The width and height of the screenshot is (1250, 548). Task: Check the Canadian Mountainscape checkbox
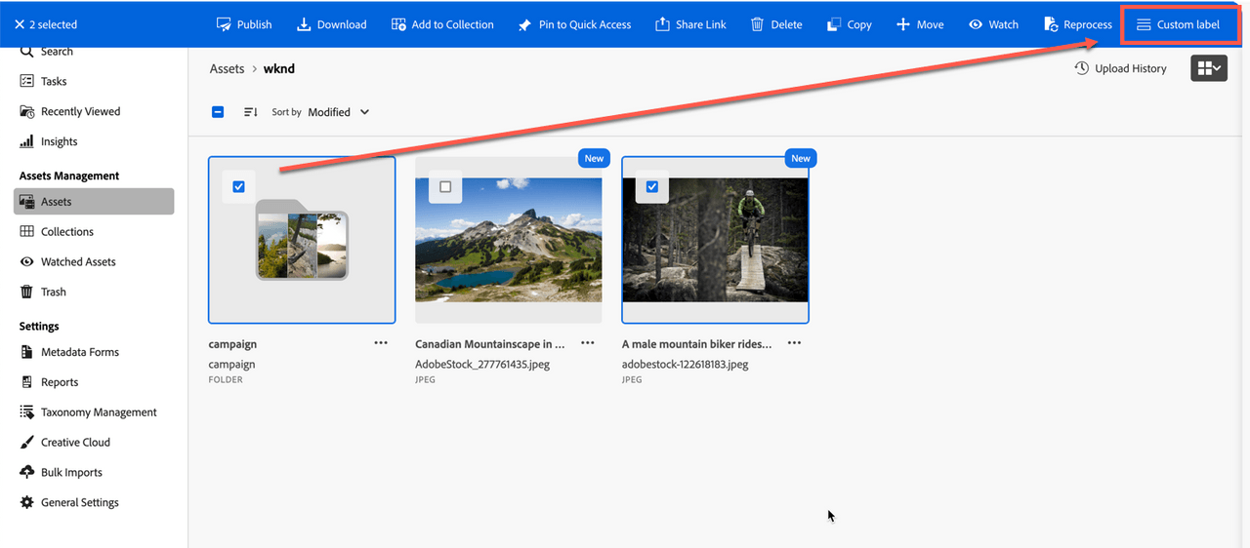(x=445, y=186)
